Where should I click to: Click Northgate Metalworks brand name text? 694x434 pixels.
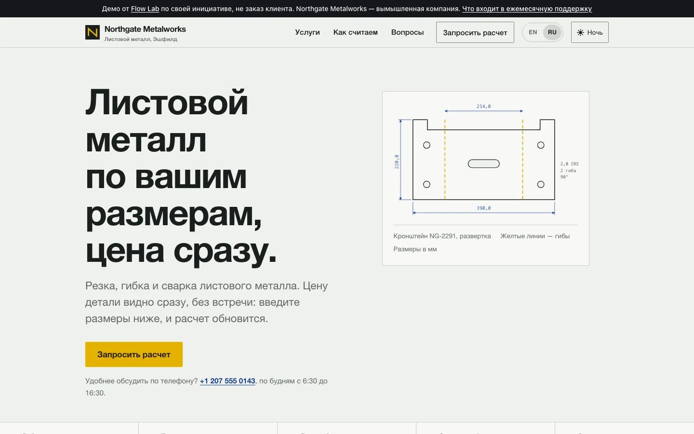[x=145, y=29]
